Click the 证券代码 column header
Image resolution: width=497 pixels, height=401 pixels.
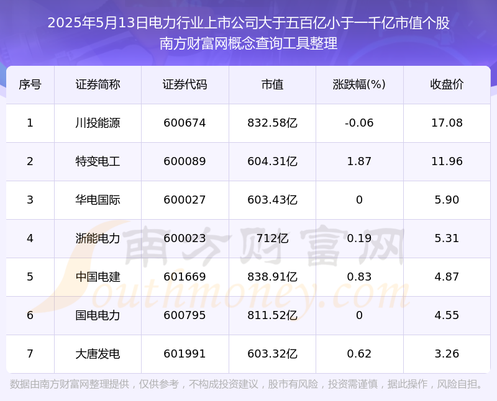pyautogui.click(x=185, y=84)
